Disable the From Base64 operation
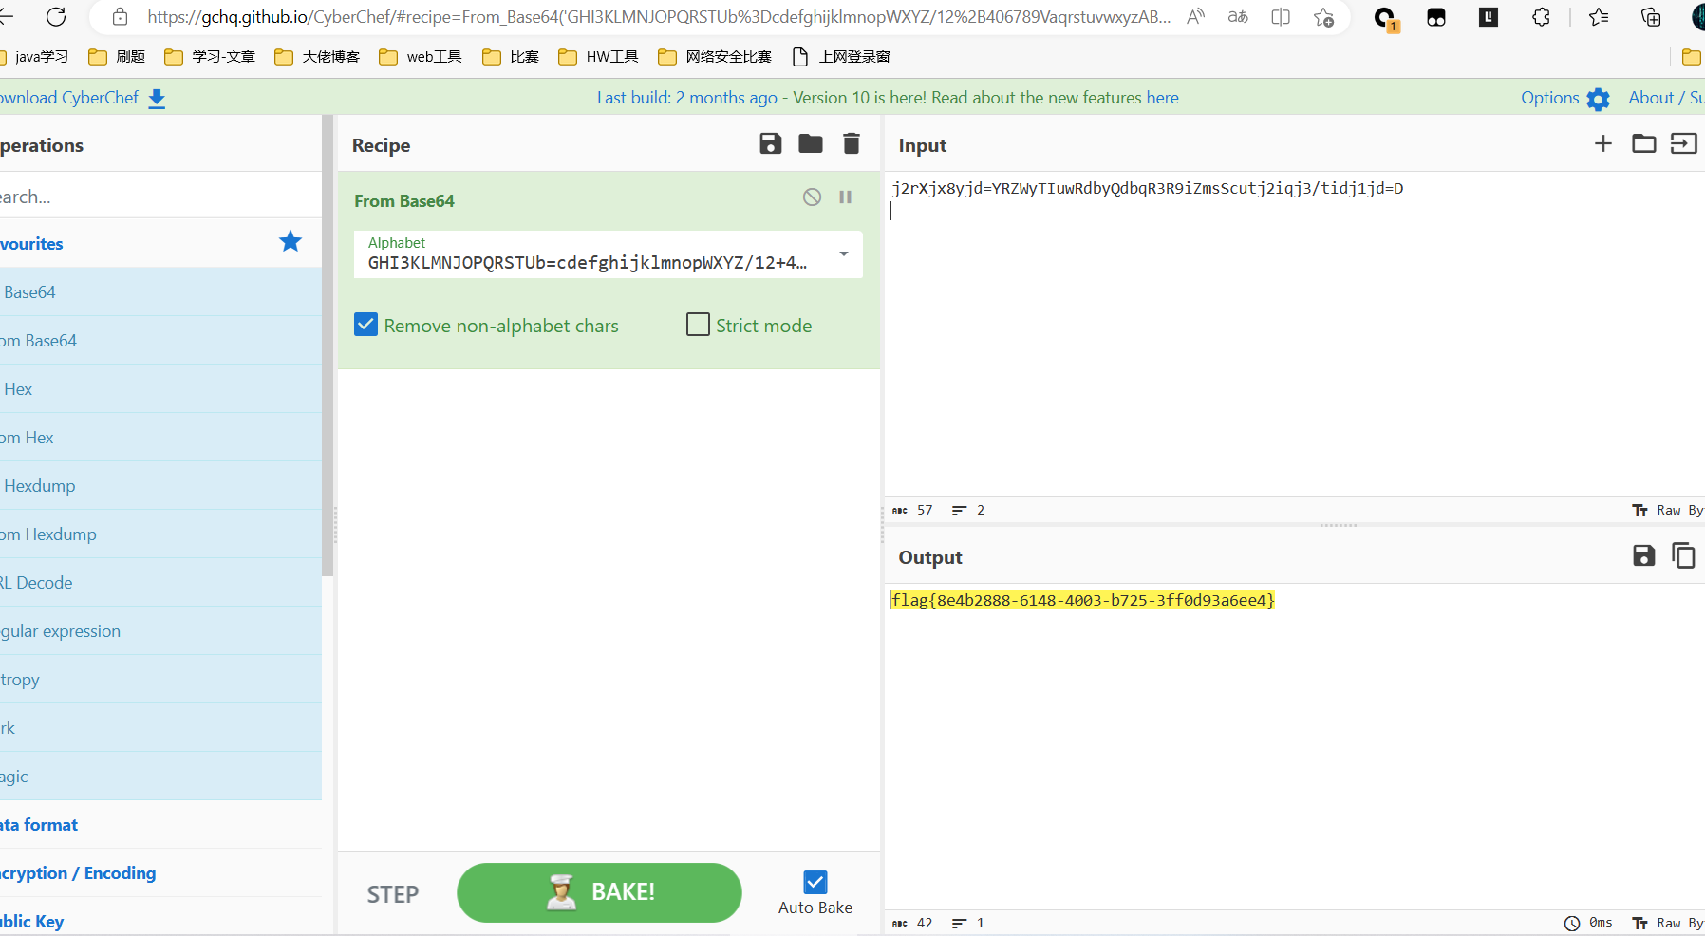1705x936 pixels. click(812, 197)
